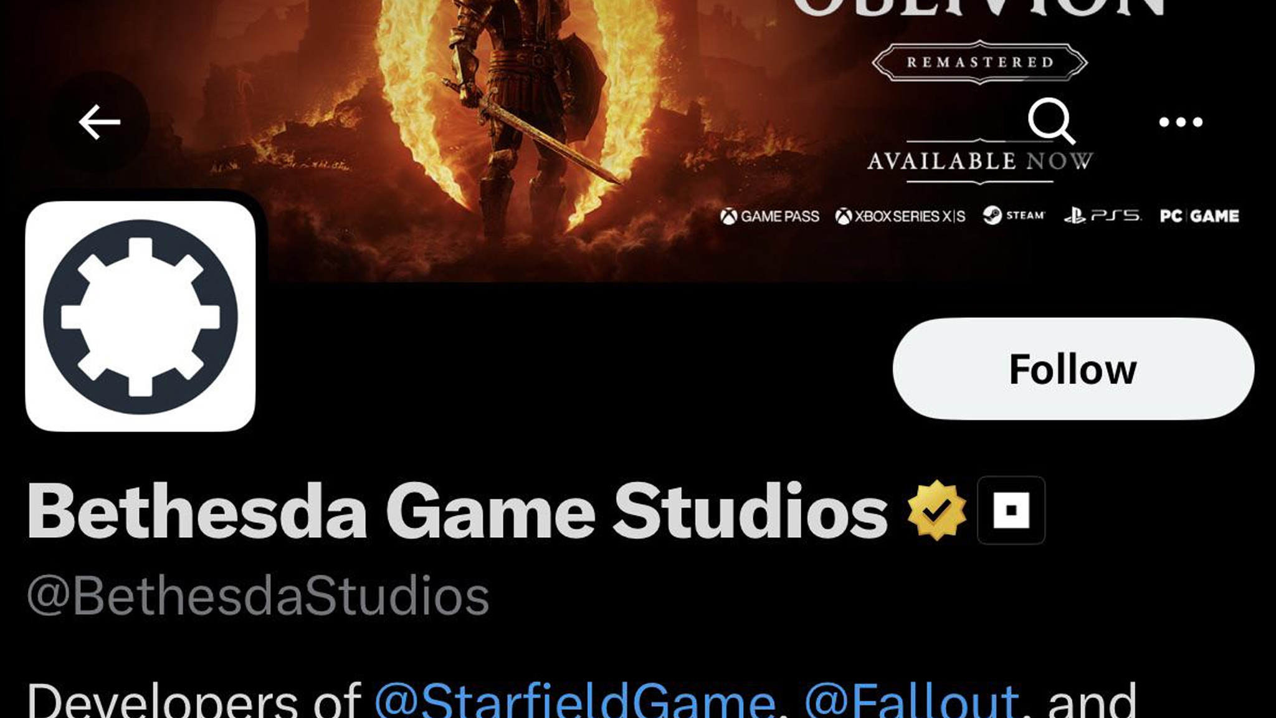This screenshot has width=1276, height=718.
Task: Open the @Fallout mention link
Action: click(x=912, y=701)
